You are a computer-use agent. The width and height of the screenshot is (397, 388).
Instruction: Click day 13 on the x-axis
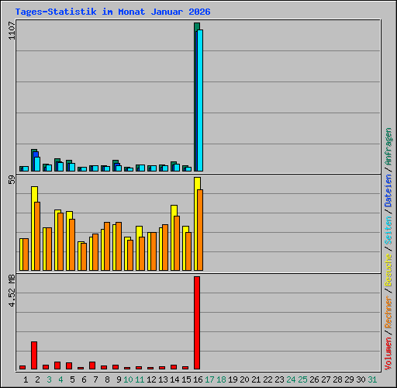pyautogui.click(x=163, y=379)
